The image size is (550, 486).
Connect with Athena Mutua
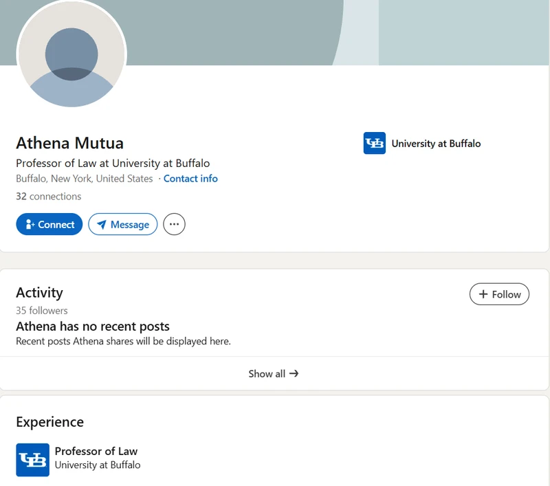[49, 224]
